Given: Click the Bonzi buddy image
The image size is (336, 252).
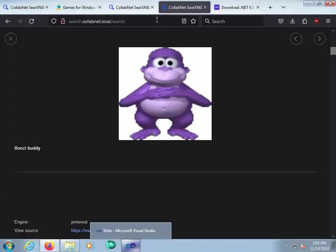Looking at the screenshot, I should tap(165, 94).
